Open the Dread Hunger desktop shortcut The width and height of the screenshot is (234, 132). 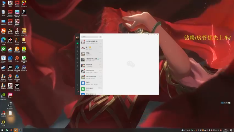tap(17, 41)
